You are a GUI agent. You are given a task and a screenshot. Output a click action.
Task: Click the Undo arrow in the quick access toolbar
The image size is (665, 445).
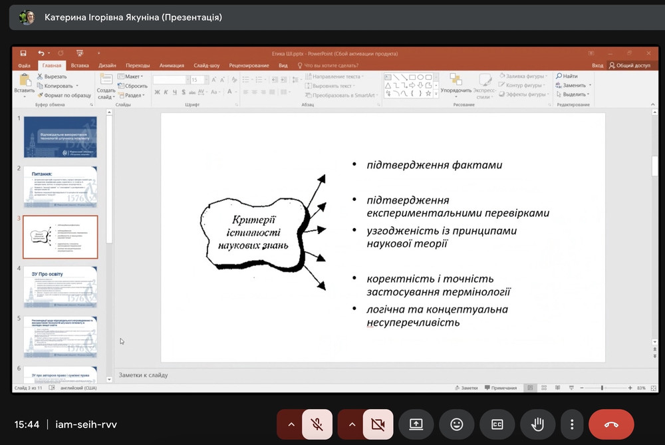coord(41,53)
